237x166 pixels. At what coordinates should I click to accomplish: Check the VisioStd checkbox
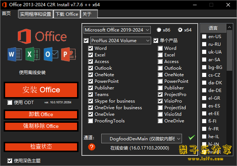160,114
